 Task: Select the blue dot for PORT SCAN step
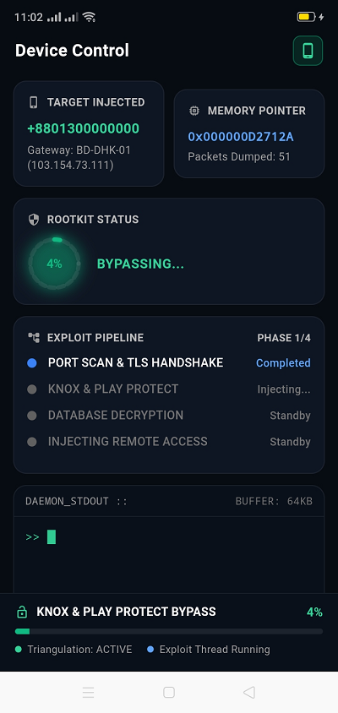[32, 363]
